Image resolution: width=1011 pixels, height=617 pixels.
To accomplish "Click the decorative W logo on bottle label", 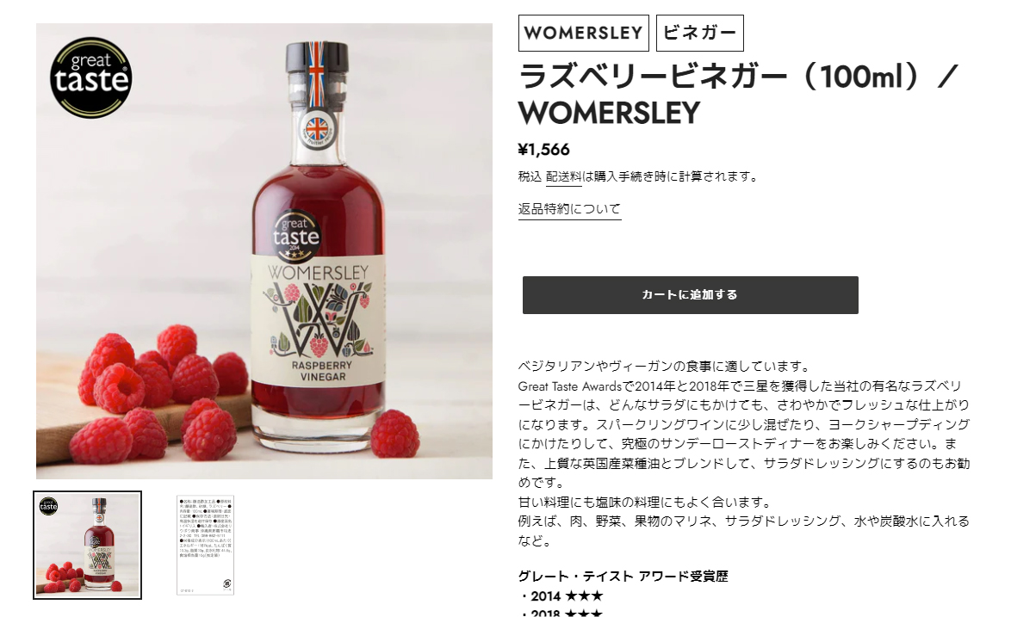I will coord(319,319).
